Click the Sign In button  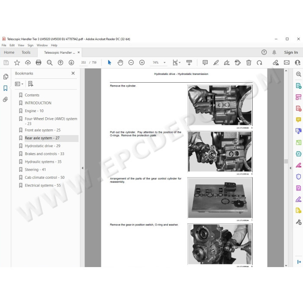[x=291, y=52]
